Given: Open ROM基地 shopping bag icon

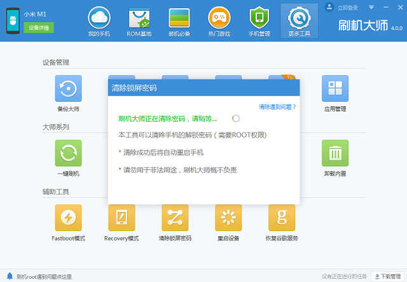Looking at the screenshot, I should (x=139, y=18).
